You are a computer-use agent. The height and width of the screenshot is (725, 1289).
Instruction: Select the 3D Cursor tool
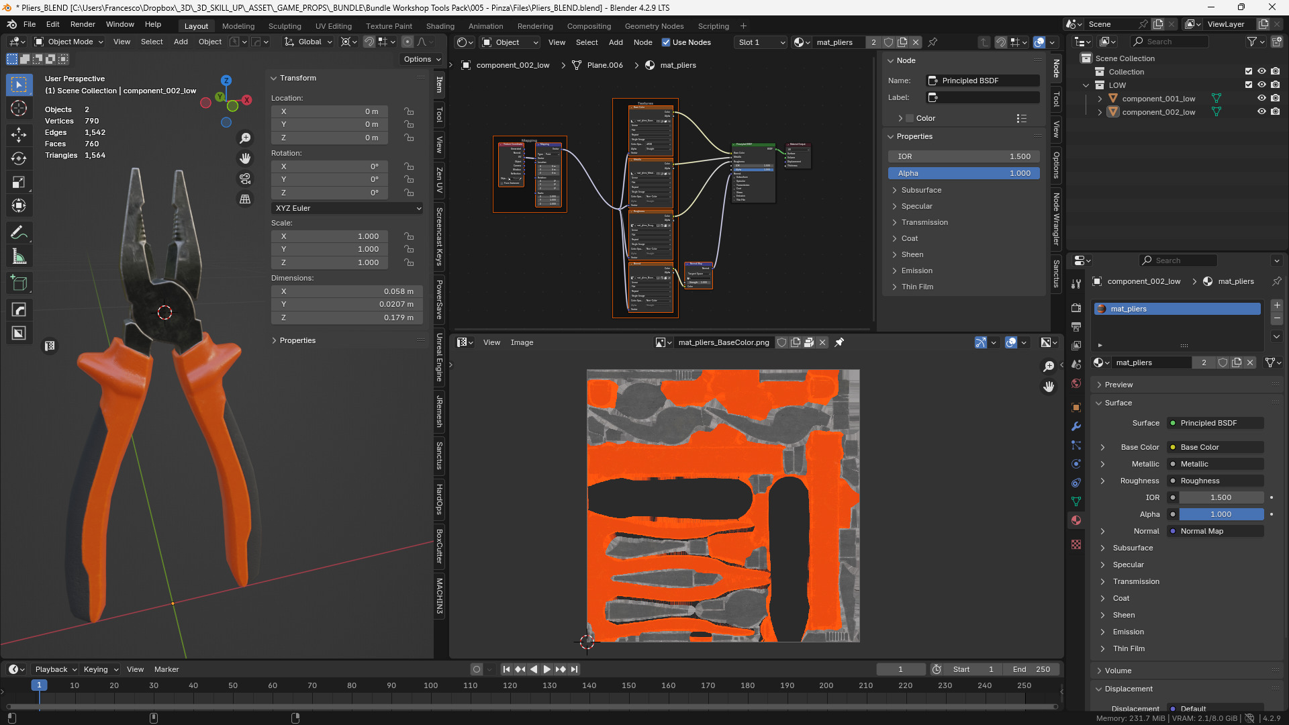click(x=19, y=108)
